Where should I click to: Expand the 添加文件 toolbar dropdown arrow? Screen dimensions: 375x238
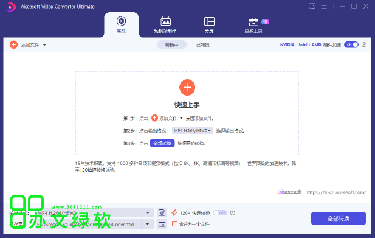[44, 45]
